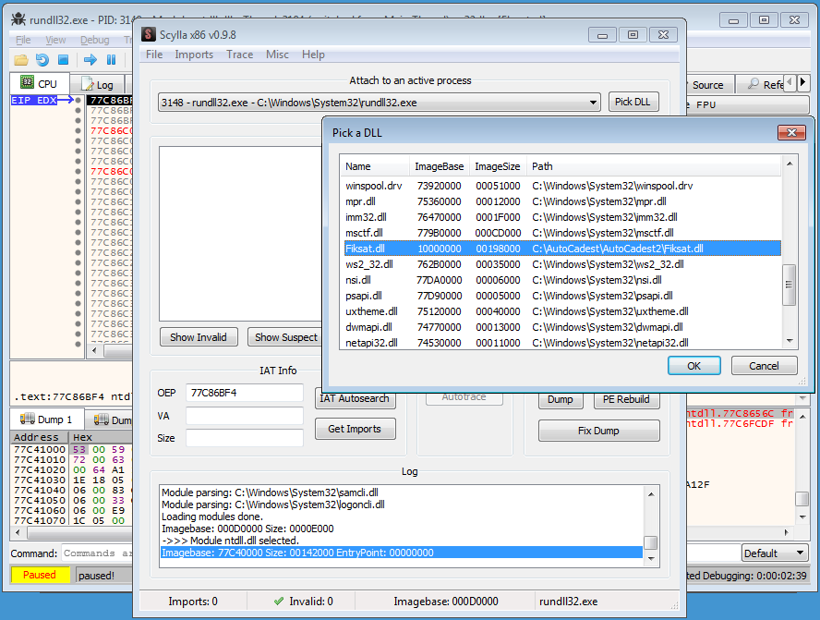Click the Scylla log scroll down arrow
The height and width of the screenshot is (620, 820).
pos(651,559)
